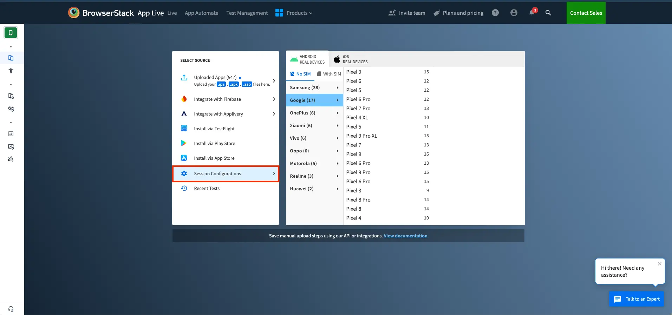Viewport: 672px width, 315px height.
Task: Open the View documentation link
Action: [x=405, y=236]
